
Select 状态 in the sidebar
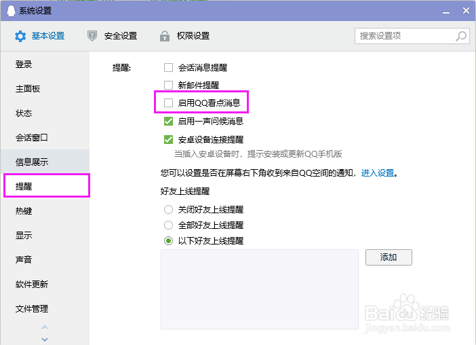[45, 113]
